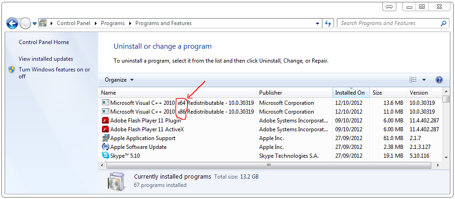Open the Organize dropdown menu
Image resolution: width=455 pixels, height=199 pixels.
click(119, 80)
